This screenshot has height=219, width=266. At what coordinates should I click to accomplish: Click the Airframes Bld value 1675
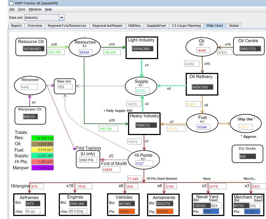click(x=33, y=204)
